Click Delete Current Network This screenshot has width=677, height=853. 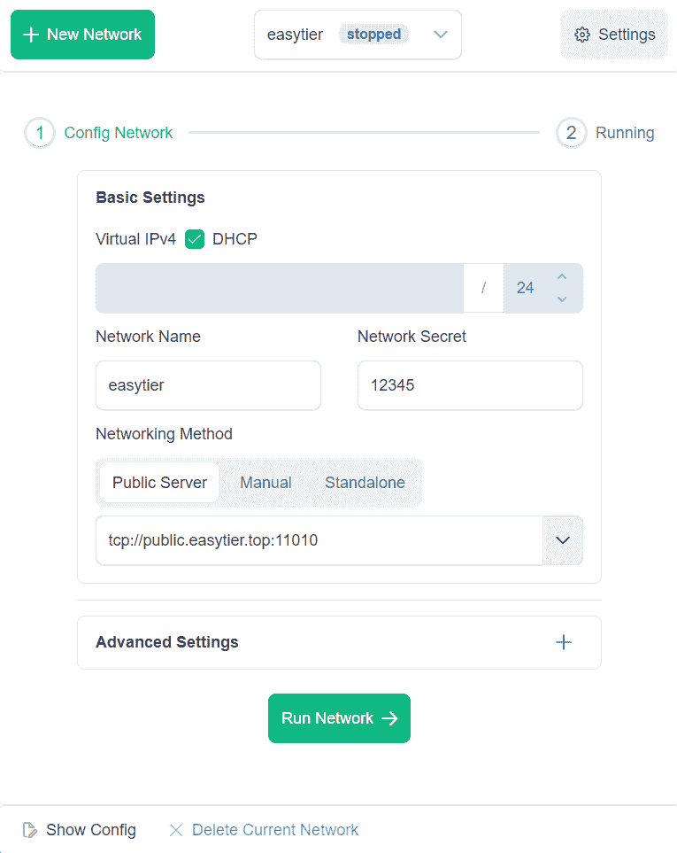(275, 830)
